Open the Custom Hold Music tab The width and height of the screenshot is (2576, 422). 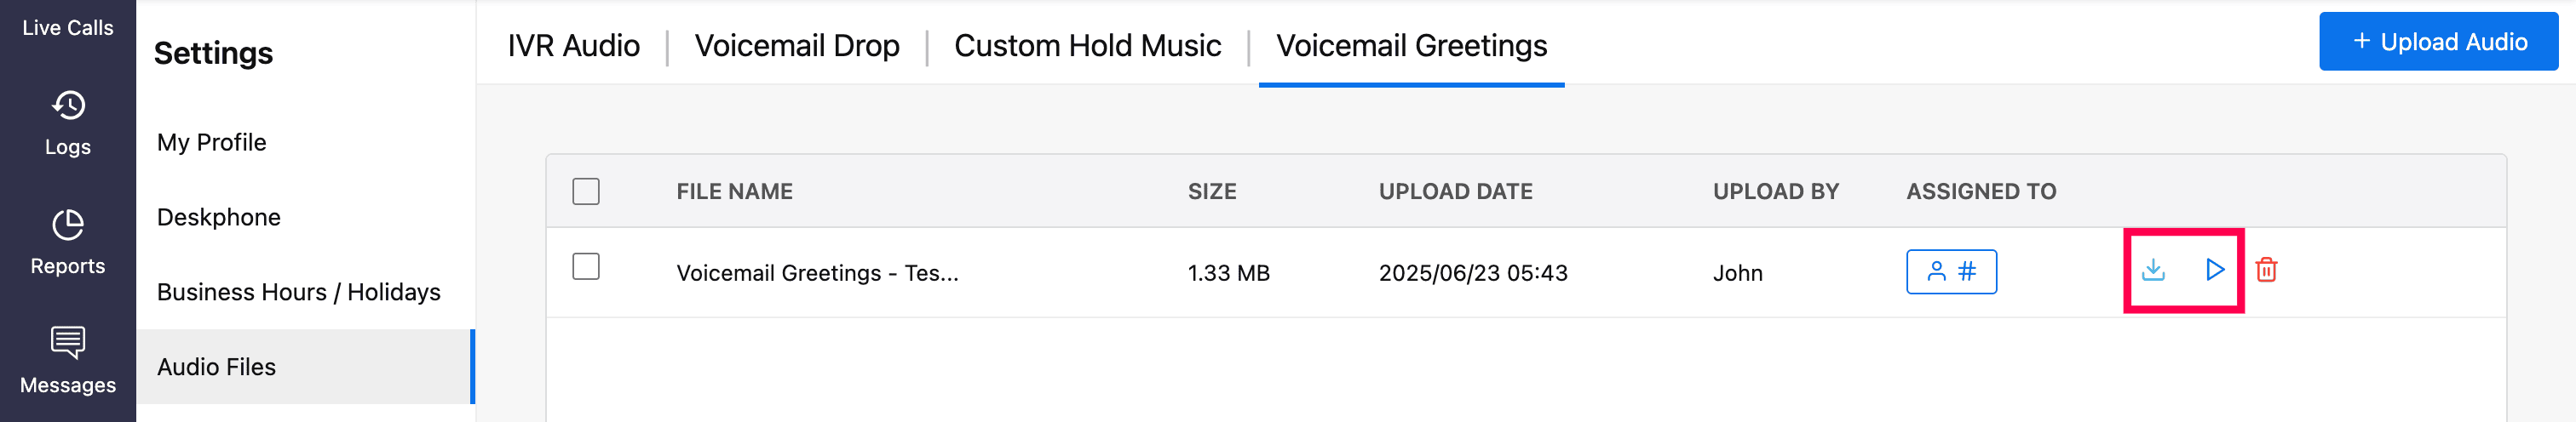(x=1087, y=46)
